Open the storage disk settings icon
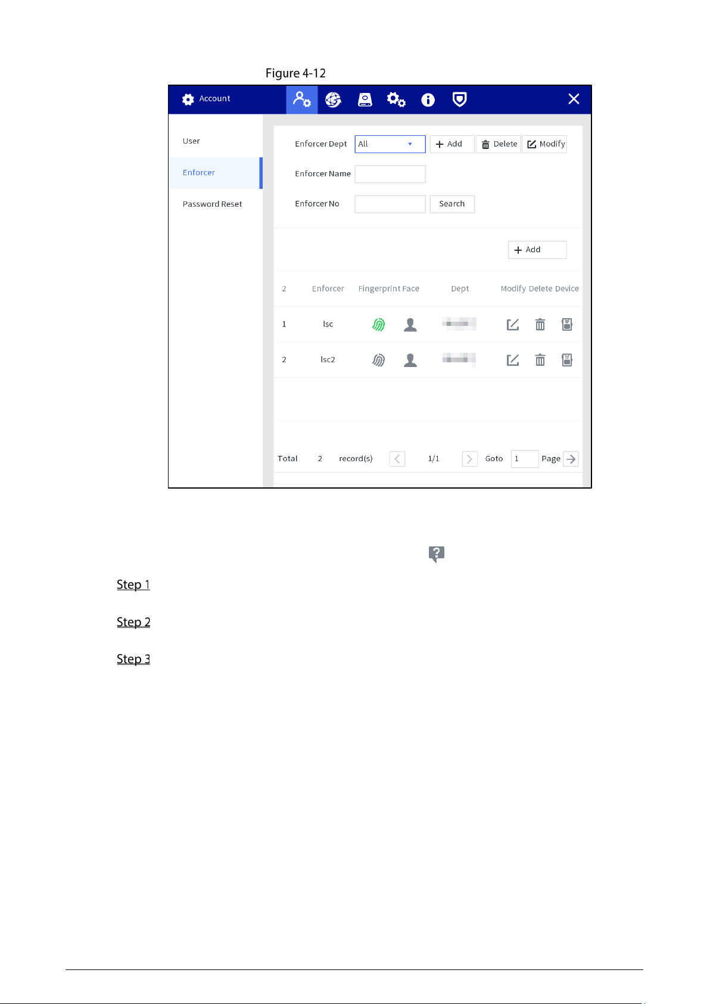 (x=365, y=100)
